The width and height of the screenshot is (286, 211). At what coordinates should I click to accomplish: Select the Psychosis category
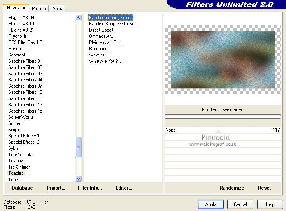pyautogui.click(x=18, y=36)
